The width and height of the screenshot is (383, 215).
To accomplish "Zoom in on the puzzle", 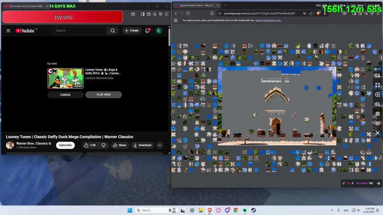I will point(378,95).
